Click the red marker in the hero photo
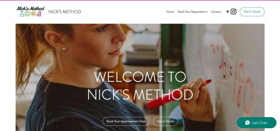280x131 pixels. point(179,95)
